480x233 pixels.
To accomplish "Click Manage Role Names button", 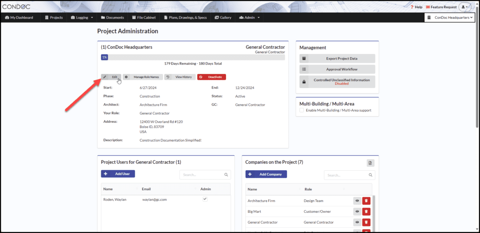I will pyautogui.click(x=143, y=77).
